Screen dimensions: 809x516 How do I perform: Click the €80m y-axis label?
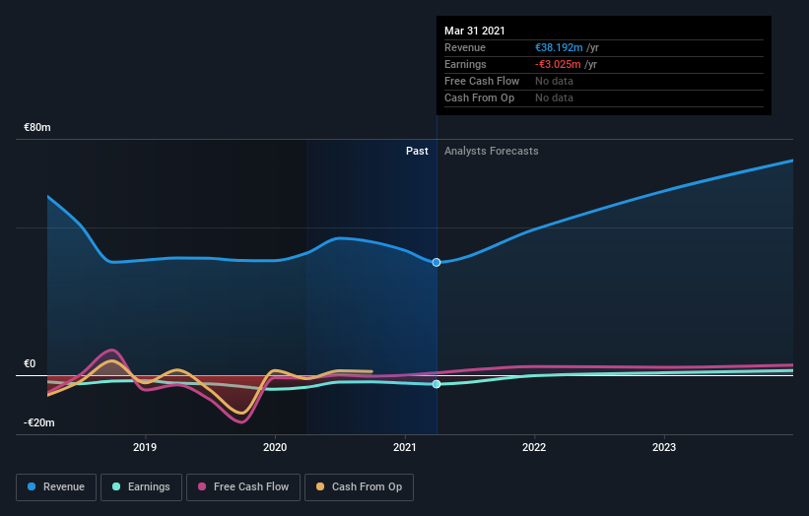pyautogui.click(x=37, y=127)
